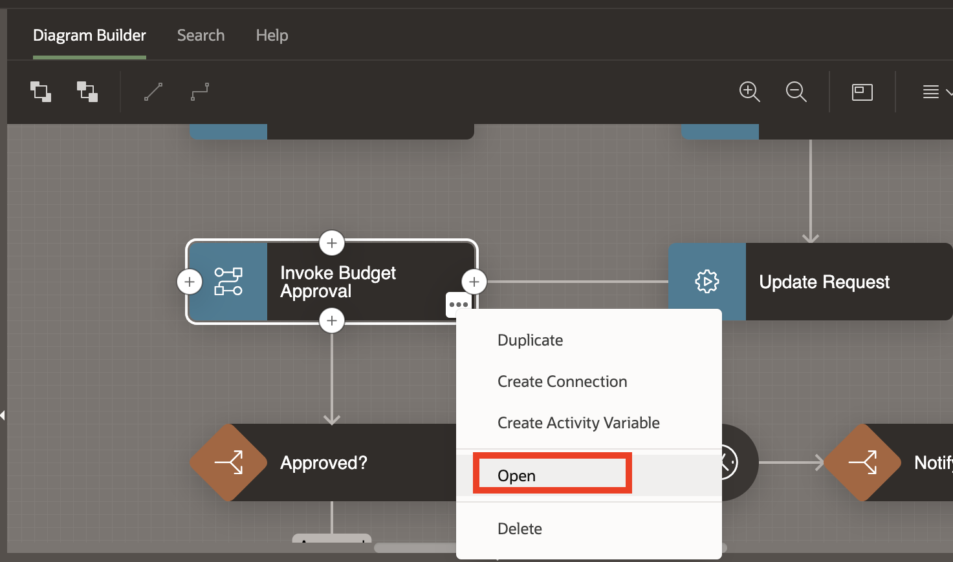Open the toolbar layout options dropdown

coord(936,92)
